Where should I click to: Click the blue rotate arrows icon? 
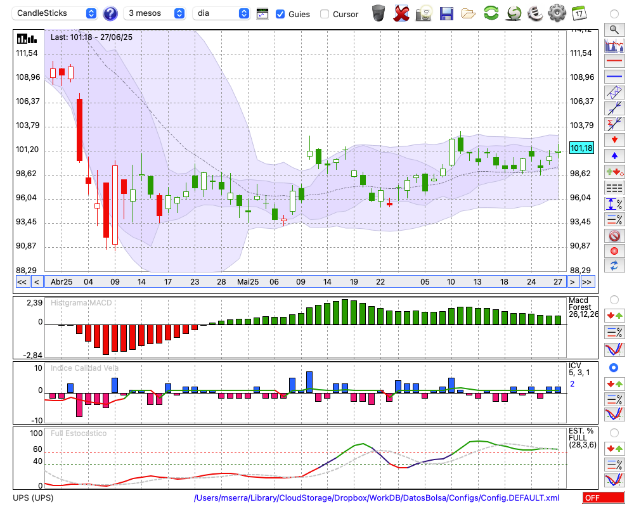(614, 266)
